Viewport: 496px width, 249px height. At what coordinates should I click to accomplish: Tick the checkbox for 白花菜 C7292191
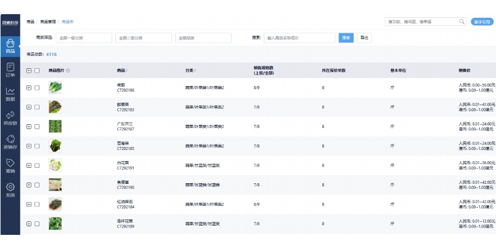coord(37,165)
